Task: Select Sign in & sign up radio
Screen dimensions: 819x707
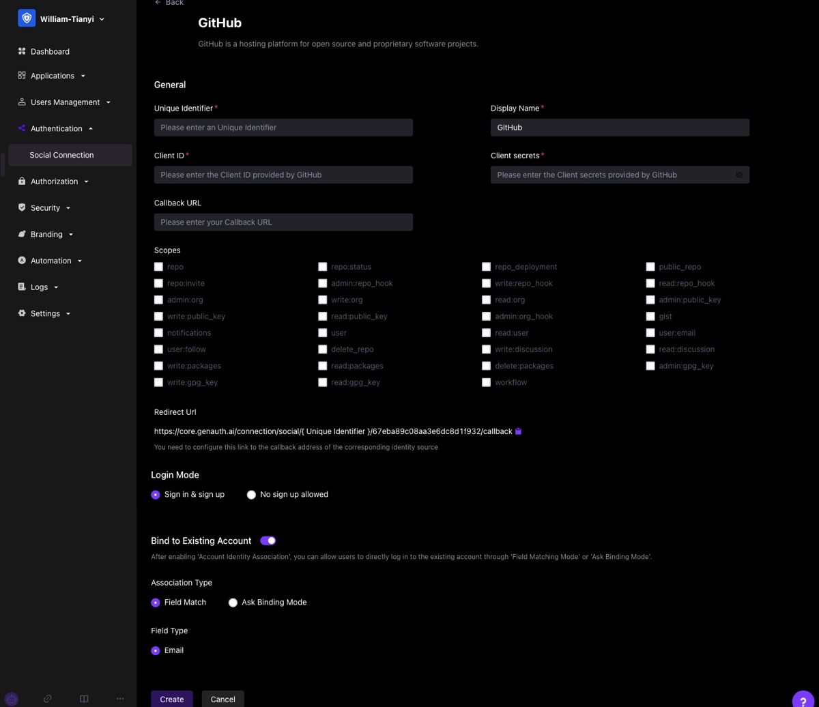Action: tap(156, 495)
